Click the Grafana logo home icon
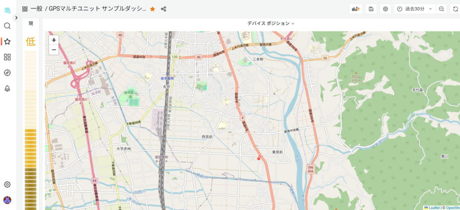The width and height of the screenshot is (460, 210). coord(7,10)
